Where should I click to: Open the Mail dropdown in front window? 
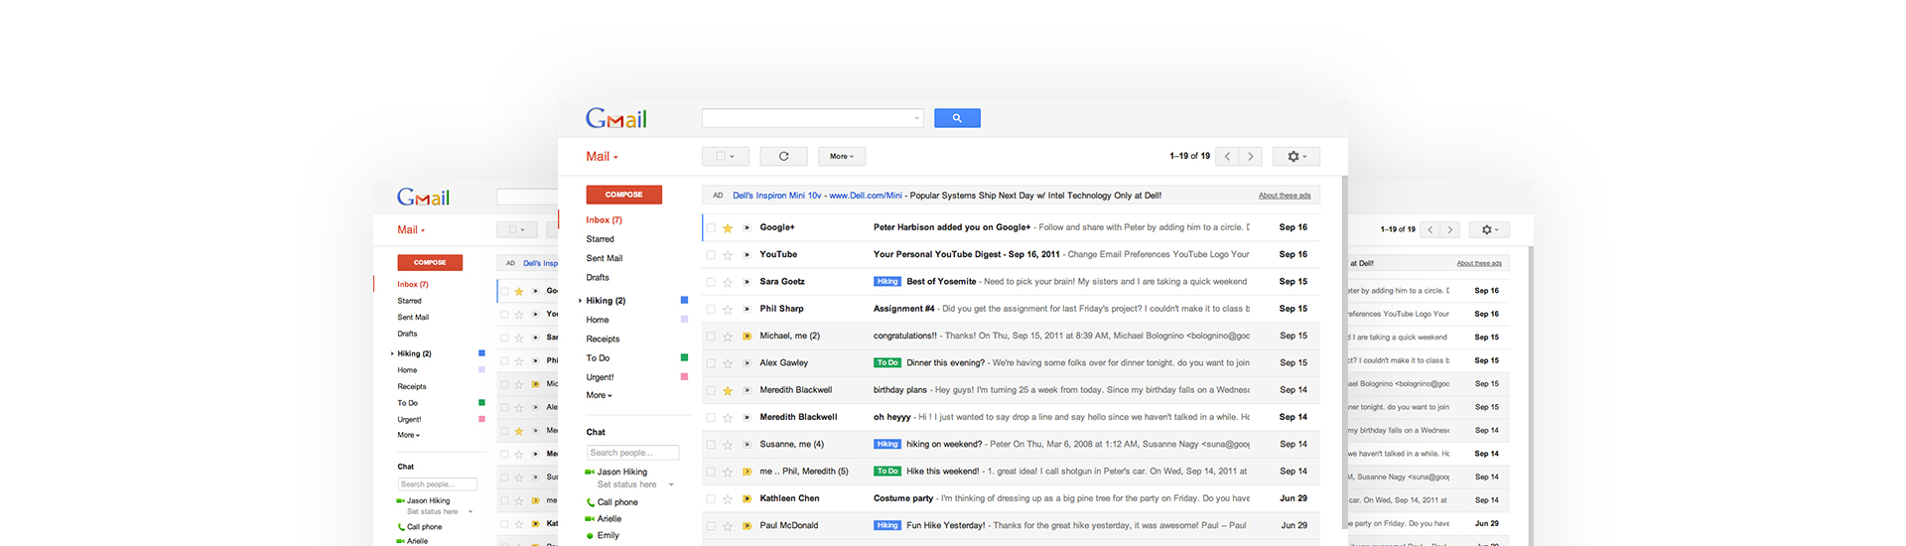[x=602, y=157]
